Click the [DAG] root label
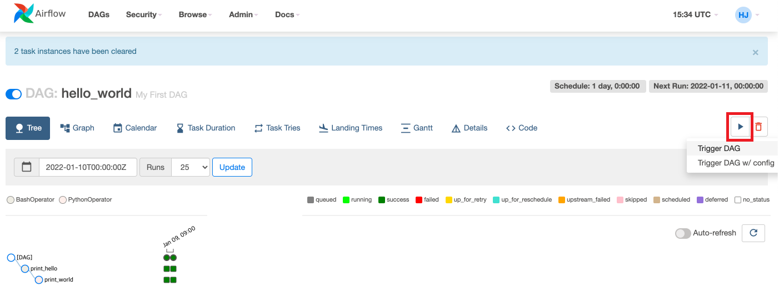This screenshot has width=779, height=286. (x=24, y=258)
